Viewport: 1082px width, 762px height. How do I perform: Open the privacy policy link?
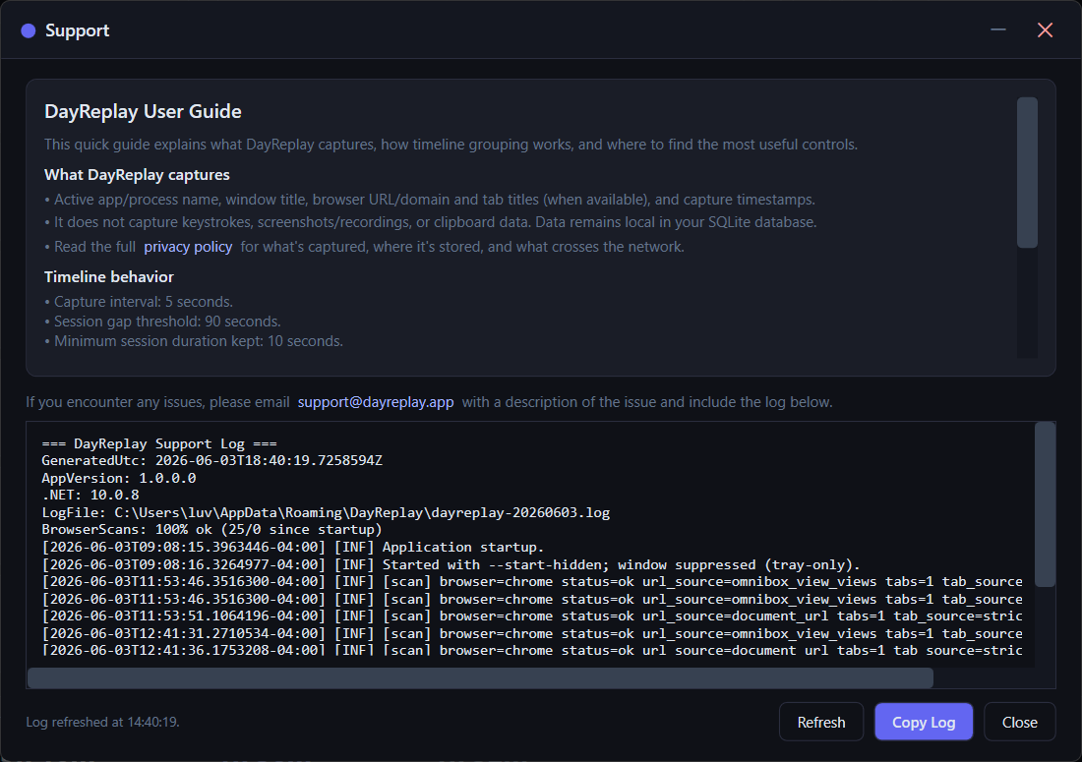tap(188, 247)
